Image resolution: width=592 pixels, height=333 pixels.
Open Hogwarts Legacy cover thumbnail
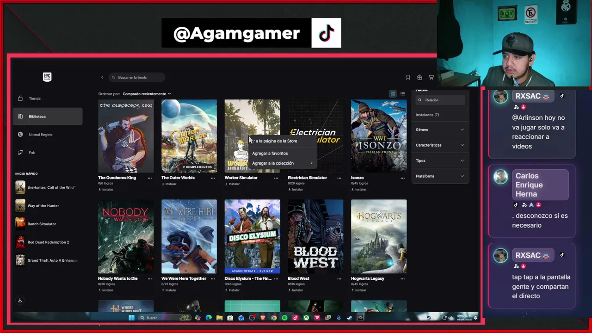pos(379,236)
